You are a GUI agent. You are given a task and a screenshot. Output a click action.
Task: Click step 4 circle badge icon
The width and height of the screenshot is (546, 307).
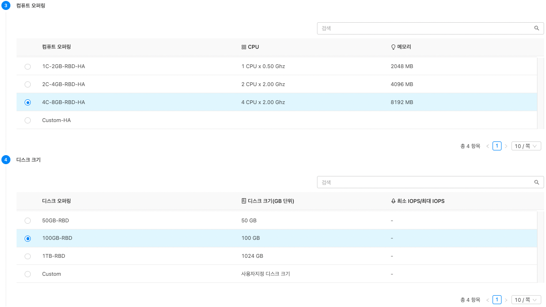pyautogui.click(x=6, y=160)
